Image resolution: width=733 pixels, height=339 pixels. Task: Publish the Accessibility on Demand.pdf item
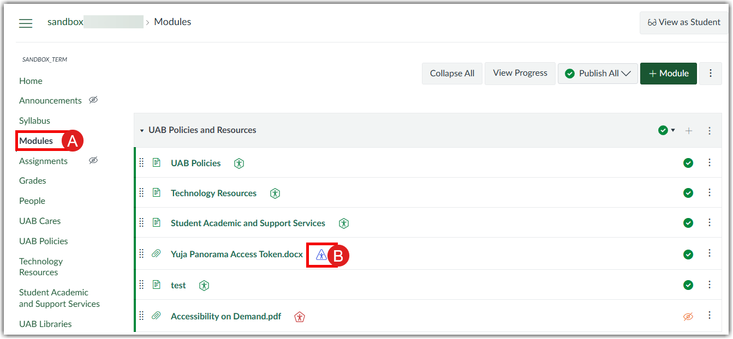(688, 317)
